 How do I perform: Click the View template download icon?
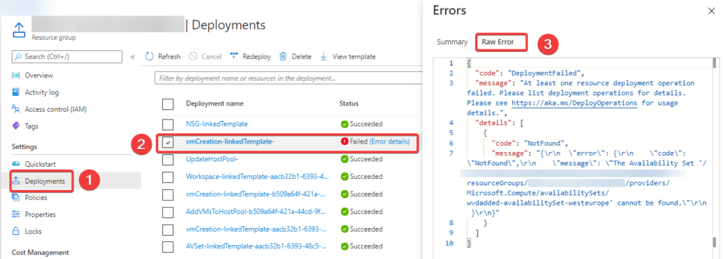tap(323, 56)
